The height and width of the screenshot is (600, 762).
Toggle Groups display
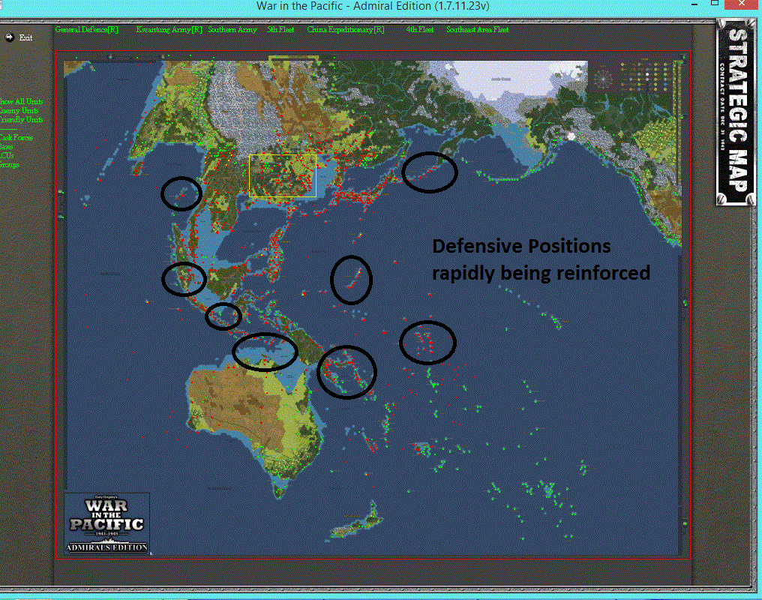click(9, 165)
